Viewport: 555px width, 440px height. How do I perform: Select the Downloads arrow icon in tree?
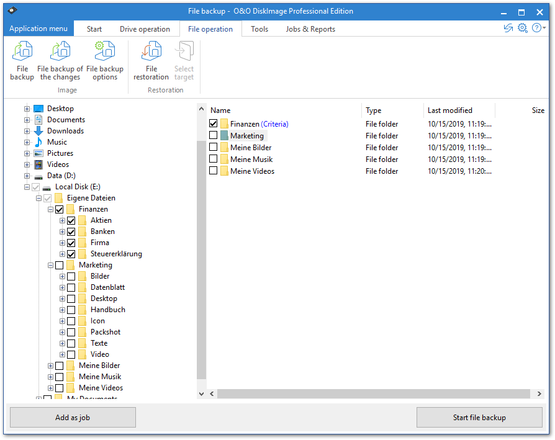(x=38, y=131)
